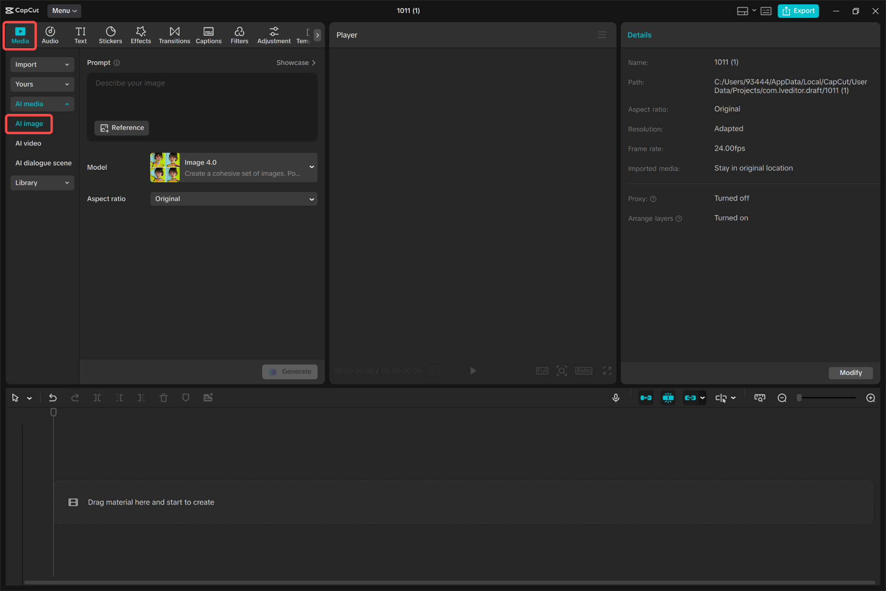
Task: Open the Transitions panel
Action: pos(174,35)
